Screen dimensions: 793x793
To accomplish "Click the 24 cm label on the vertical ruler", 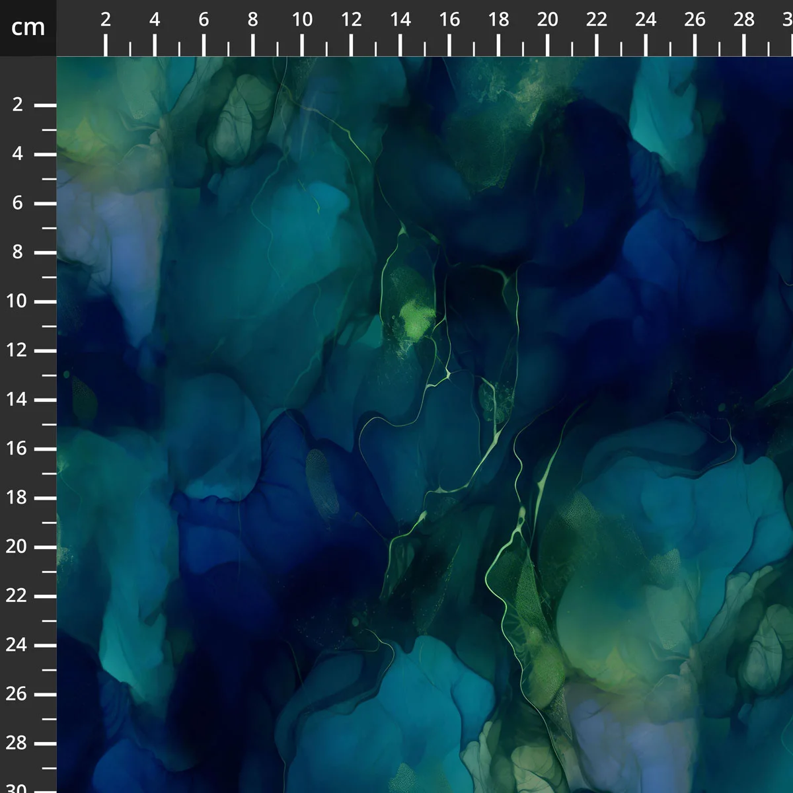I will pyautogui.click(x=17, y=645).
